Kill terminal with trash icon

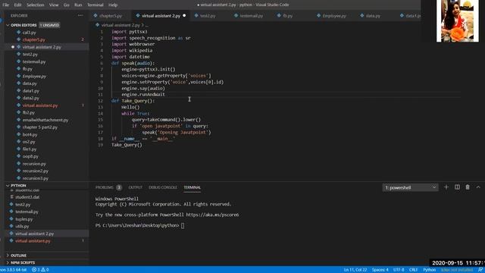point(468,187)
